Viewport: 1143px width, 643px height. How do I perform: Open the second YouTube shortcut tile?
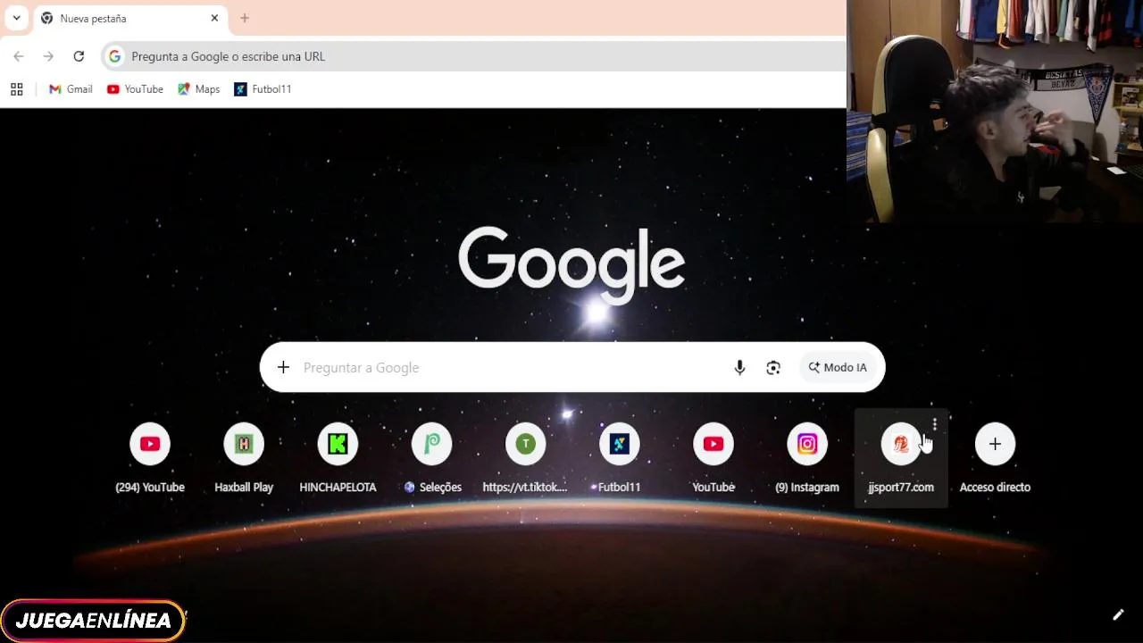click(x=713, y=457)
